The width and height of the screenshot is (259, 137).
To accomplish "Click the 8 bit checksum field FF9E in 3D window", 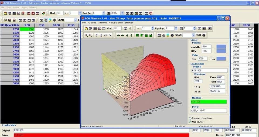I will click(198, 81).
